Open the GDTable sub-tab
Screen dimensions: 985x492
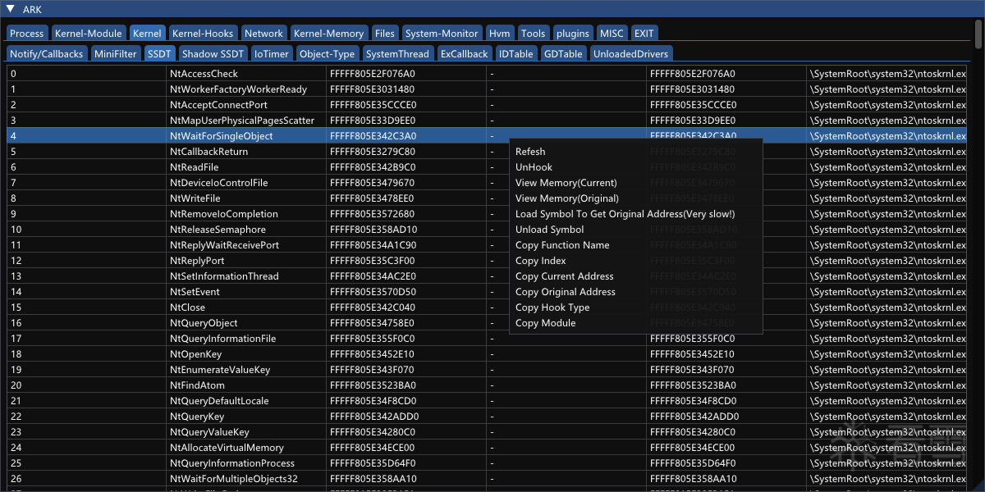(563, 53)
